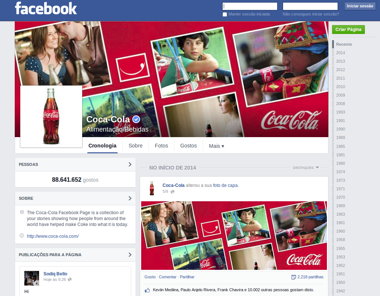Click the Frank Chavira name in likes

230,290
